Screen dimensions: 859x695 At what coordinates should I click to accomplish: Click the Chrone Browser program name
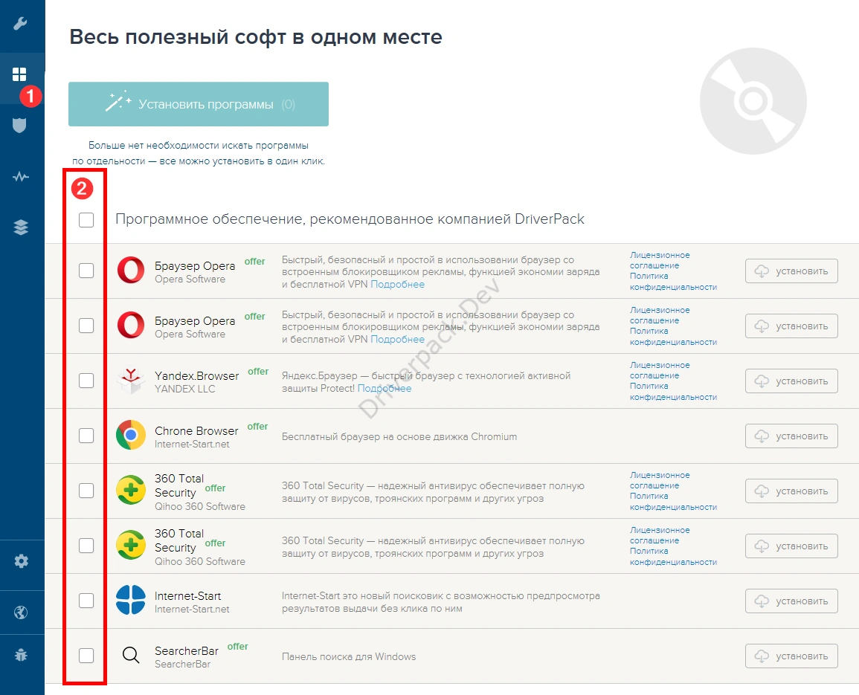click(x=196, y=431)
